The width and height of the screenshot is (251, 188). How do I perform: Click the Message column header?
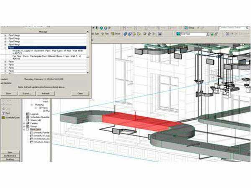point(43,32)
